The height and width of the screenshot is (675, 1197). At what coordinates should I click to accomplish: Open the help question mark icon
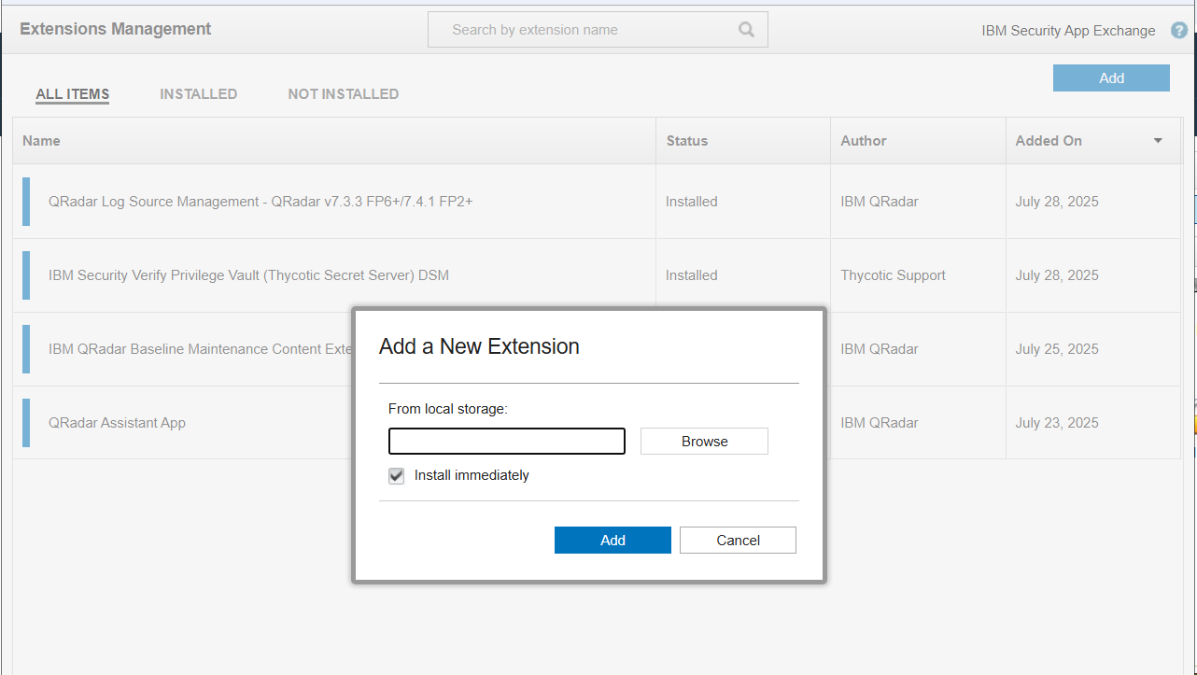(1178, 31)
